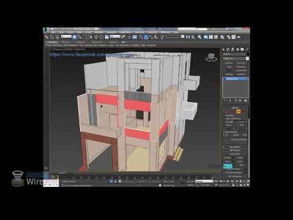The width and height of the screenshot is (293, 220).
Task: Switch to the Modify command panel tab
Action: [x=228, y=50]
